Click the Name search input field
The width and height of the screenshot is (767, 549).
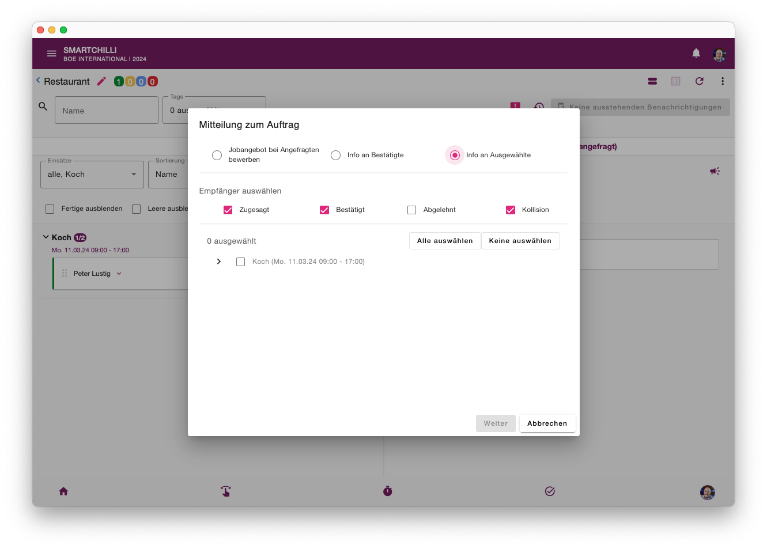pos(107,110)
